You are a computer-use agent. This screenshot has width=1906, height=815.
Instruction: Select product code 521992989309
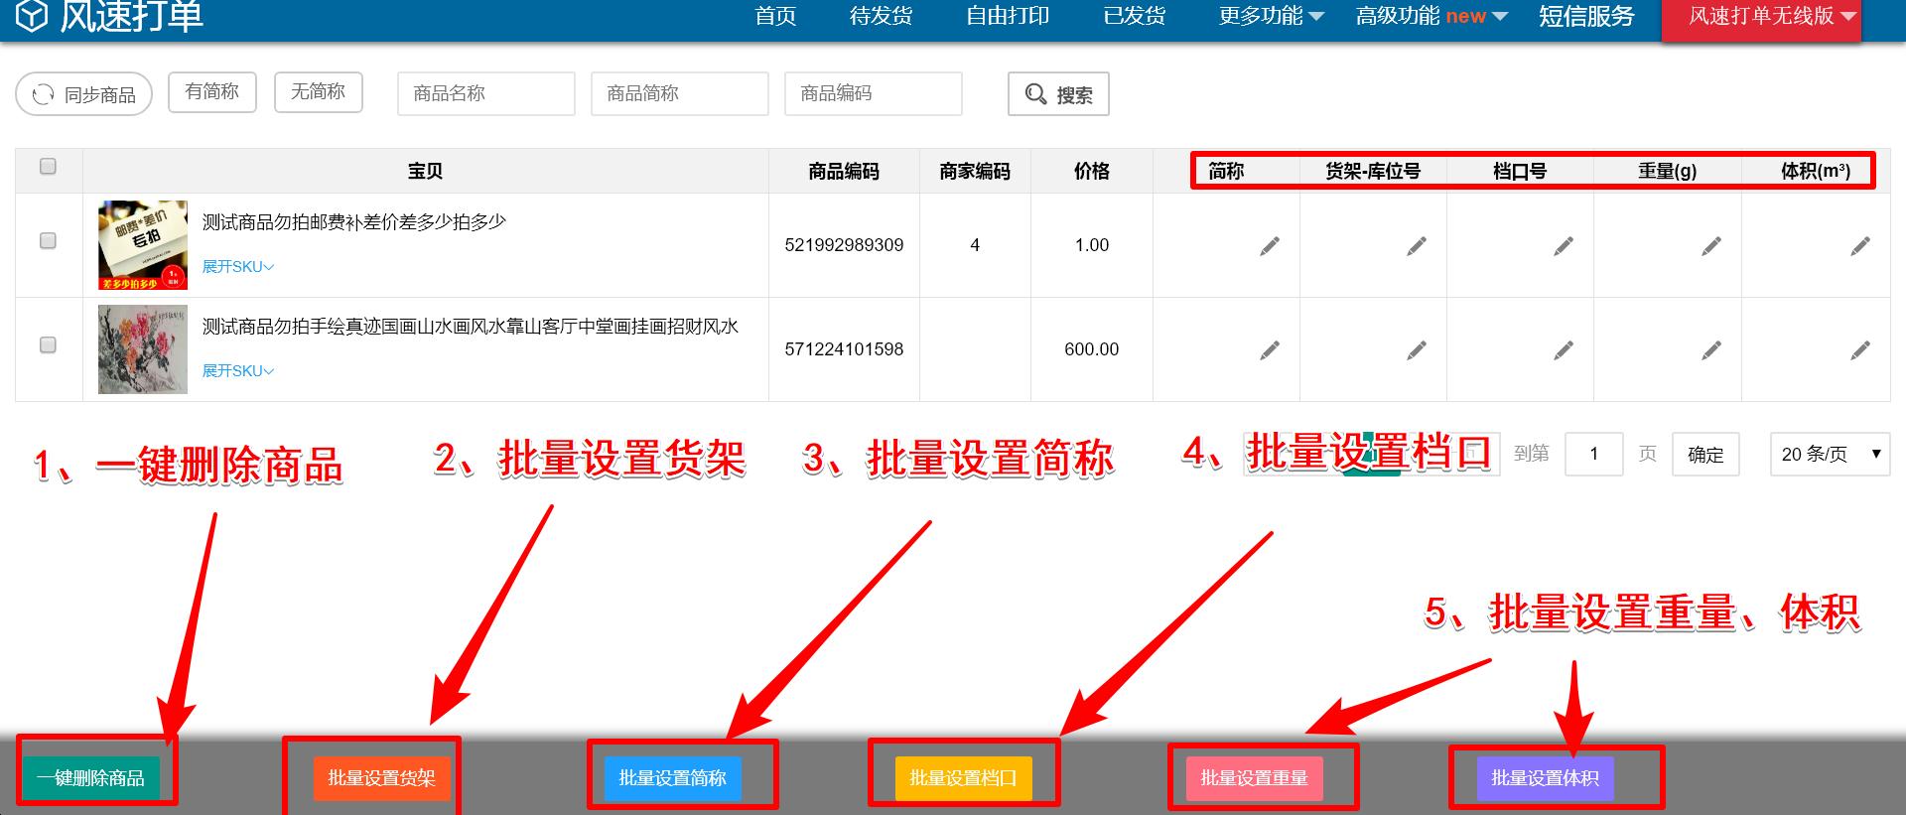pyautogui.click(x=844, y=245)
